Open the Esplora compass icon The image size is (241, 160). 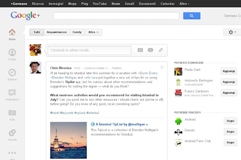12,72
